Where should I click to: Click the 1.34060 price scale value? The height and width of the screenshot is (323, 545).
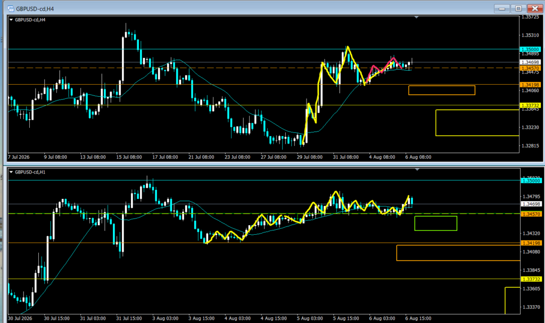pyautogui.click(x=531, y=90)
